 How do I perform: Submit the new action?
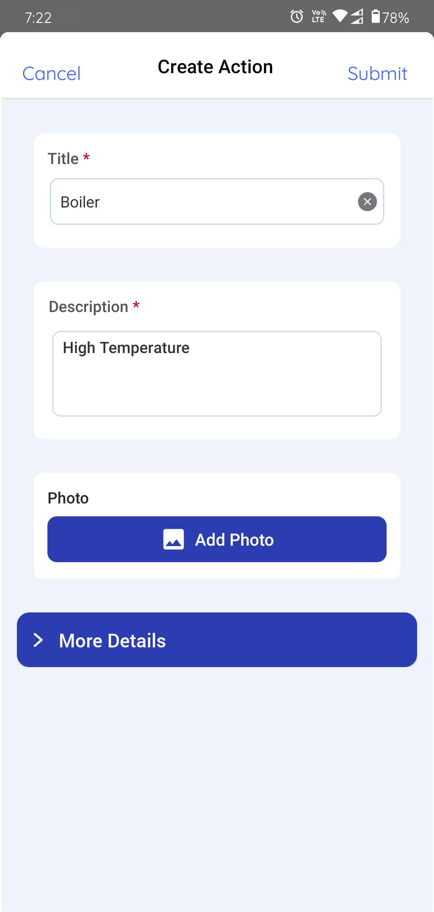(377, 74)
